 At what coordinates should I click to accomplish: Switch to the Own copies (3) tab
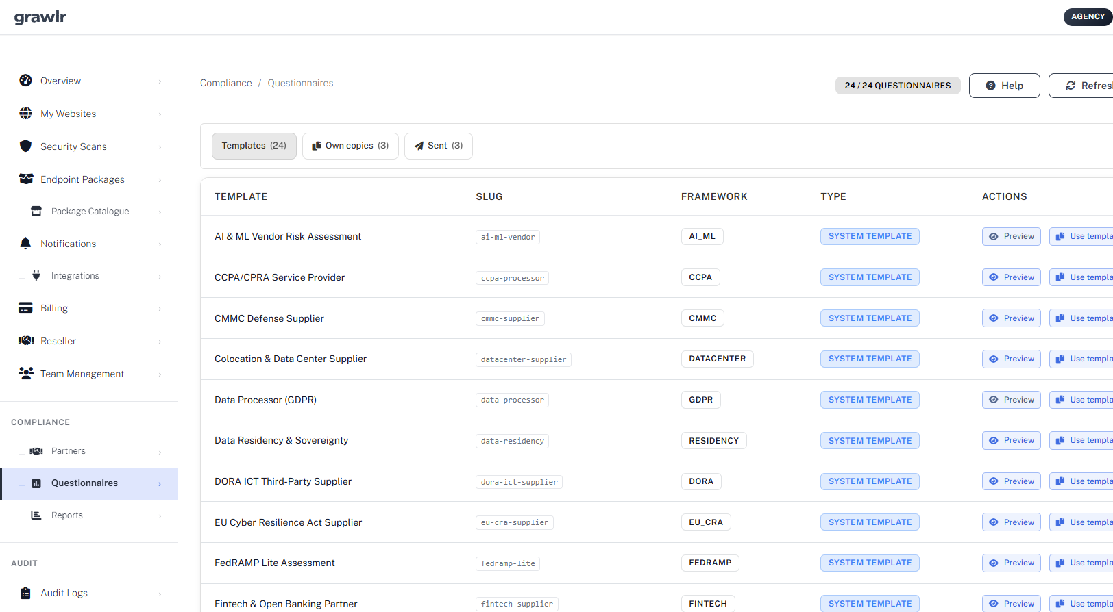point(350,146)
